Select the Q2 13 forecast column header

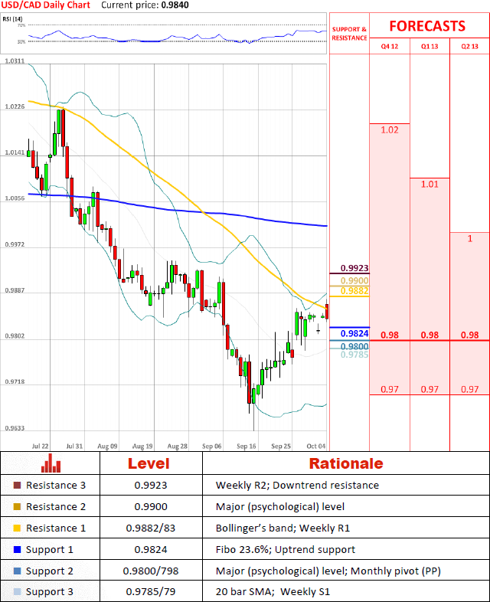pyautogui.click(x=469, y=47)
